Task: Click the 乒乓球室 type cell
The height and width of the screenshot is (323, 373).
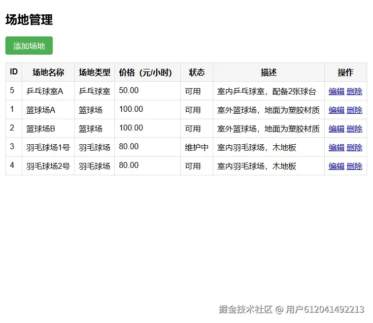Action: click(95, 91)
